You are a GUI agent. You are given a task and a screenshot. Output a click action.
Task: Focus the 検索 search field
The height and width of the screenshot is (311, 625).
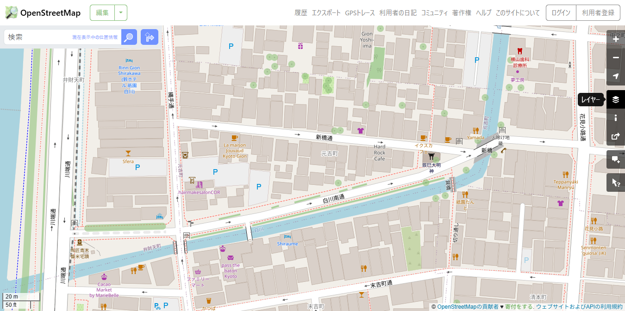pos(62,37)
